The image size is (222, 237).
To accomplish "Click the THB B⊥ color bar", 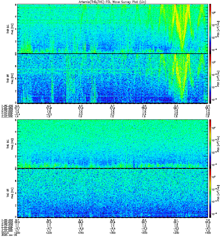I will [x=210, y=29].
